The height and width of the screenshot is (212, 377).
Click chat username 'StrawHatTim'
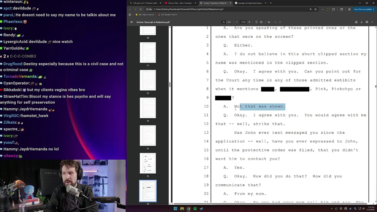(x=16, y=97)
